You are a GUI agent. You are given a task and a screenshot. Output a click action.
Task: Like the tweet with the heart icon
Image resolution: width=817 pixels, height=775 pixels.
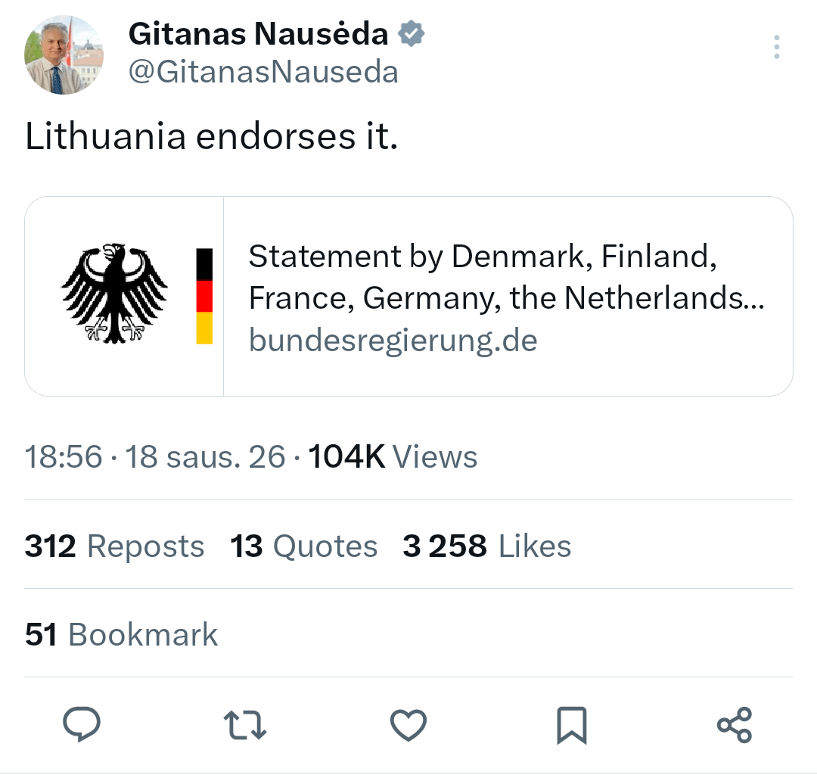point(408,724)
